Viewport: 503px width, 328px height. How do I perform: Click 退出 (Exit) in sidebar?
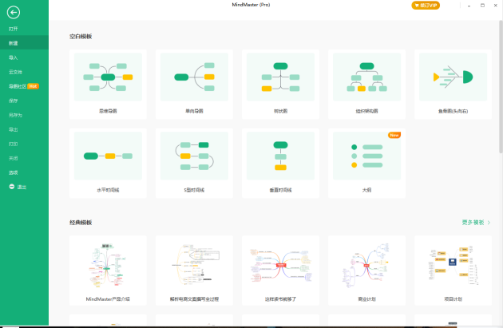click(24, 187)
